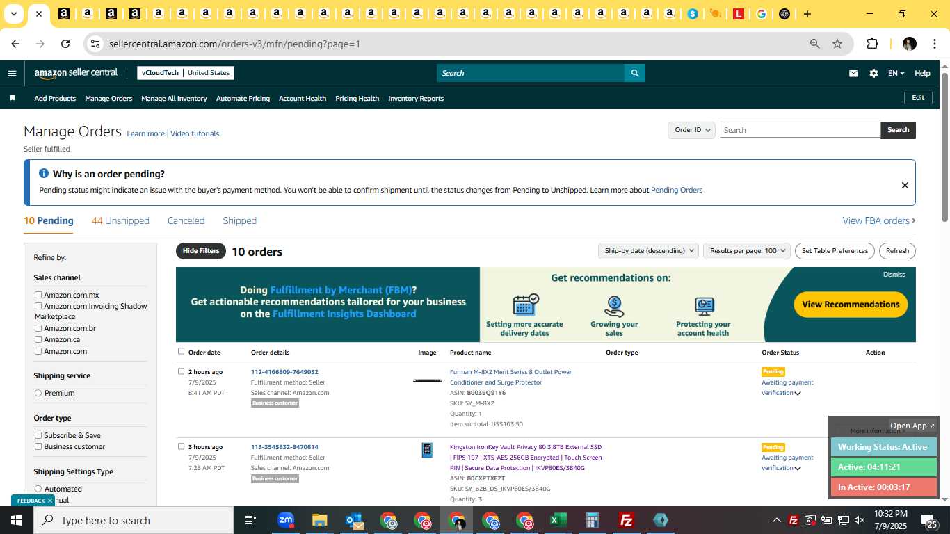
Task: Switch to the Canceled orders tab
Action: 186,220
